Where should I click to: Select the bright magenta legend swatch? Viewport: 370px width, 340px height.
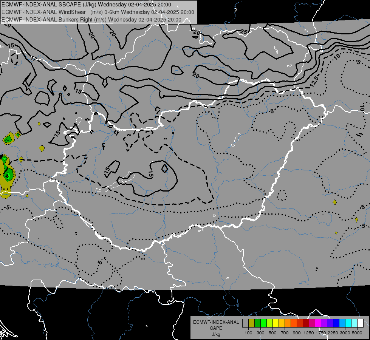pos(318,323)
